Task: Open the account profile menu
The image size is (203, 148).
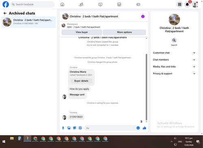Action: (195, 5)
